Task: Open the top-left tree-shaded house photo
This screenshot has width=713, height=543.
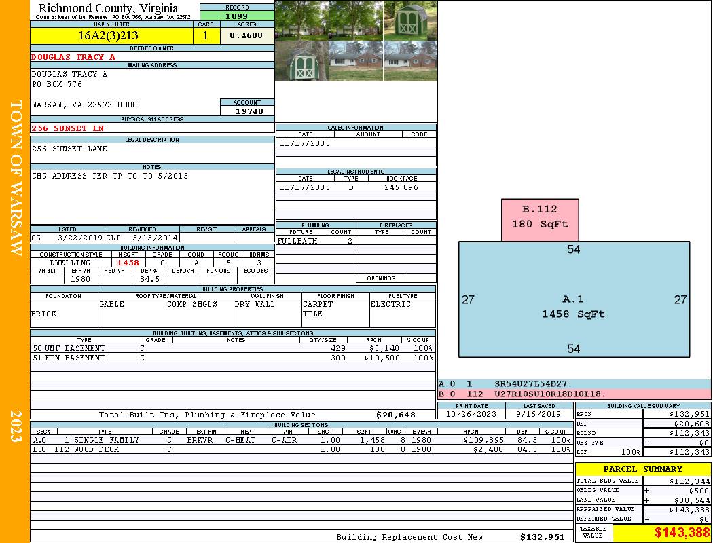Action: coord(301,20)
